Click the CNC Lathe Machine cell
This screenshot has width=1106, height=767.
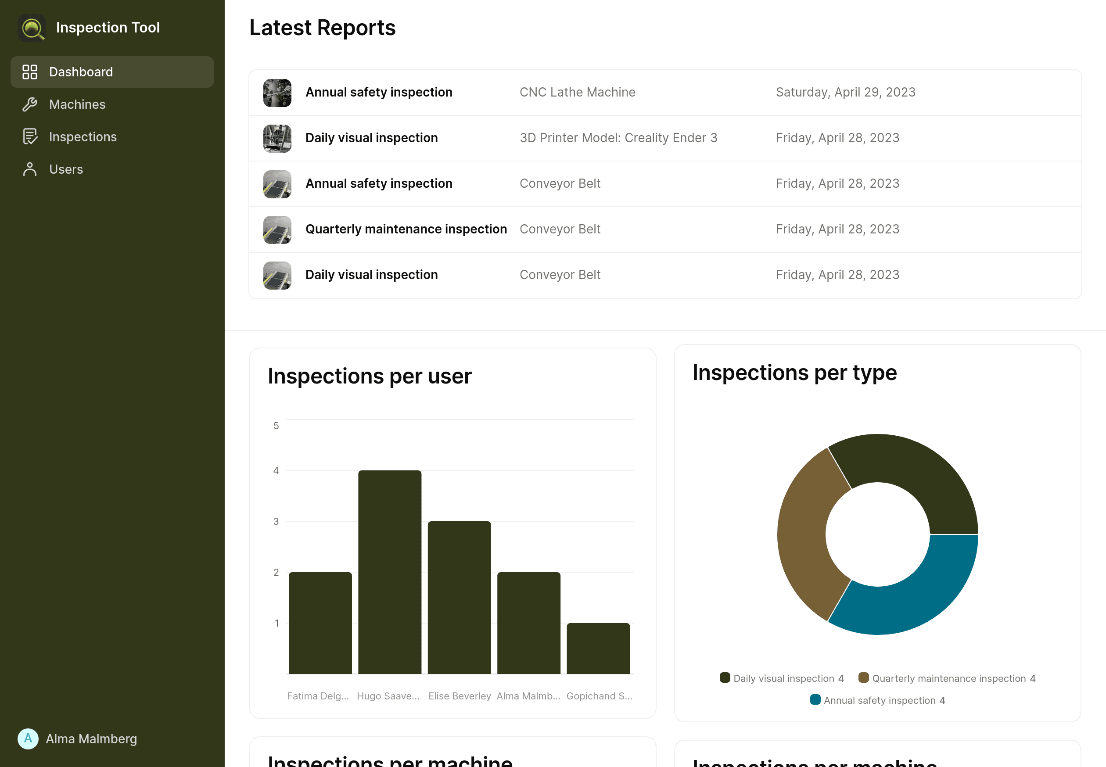click(x=577, y=92)
